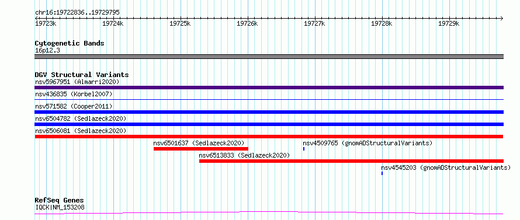Screen dimensions: 520x220
Task: Click the 19724k ruler position
Action: (x=113, y=23)
